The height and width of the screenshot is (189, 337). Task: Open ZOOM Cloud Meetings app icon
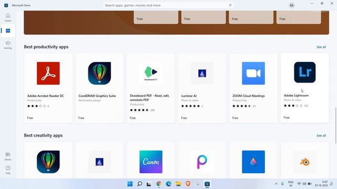(253, 73)
